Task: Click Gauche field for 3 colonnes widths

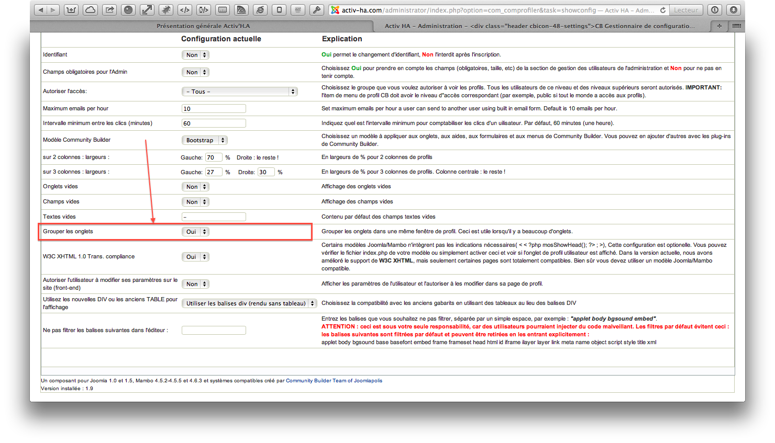Action: click(x=214, y=172)
